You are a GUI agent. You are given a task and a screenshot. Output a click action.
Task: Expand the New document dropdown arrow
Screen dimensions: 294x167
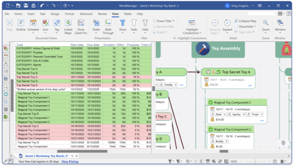(x=12, y=6)
